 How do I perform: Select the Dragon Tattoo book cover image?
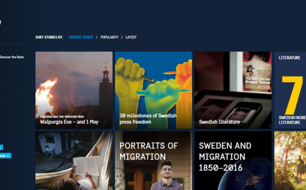click(x=257, y=72)
